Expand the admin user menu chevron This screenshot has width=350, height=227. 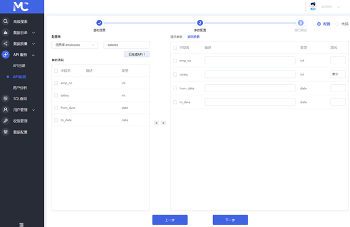coord(338,7)
